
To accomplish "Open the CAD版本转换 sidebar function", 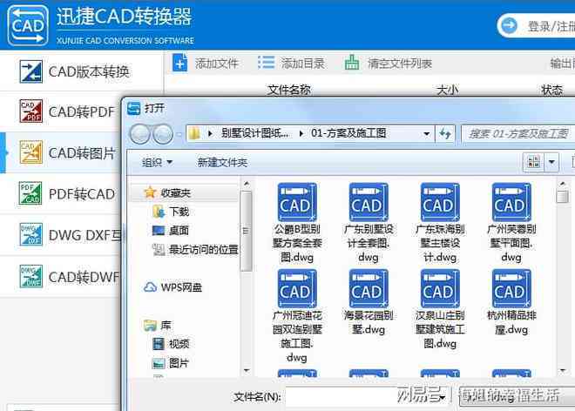I will tap(81, 71).
